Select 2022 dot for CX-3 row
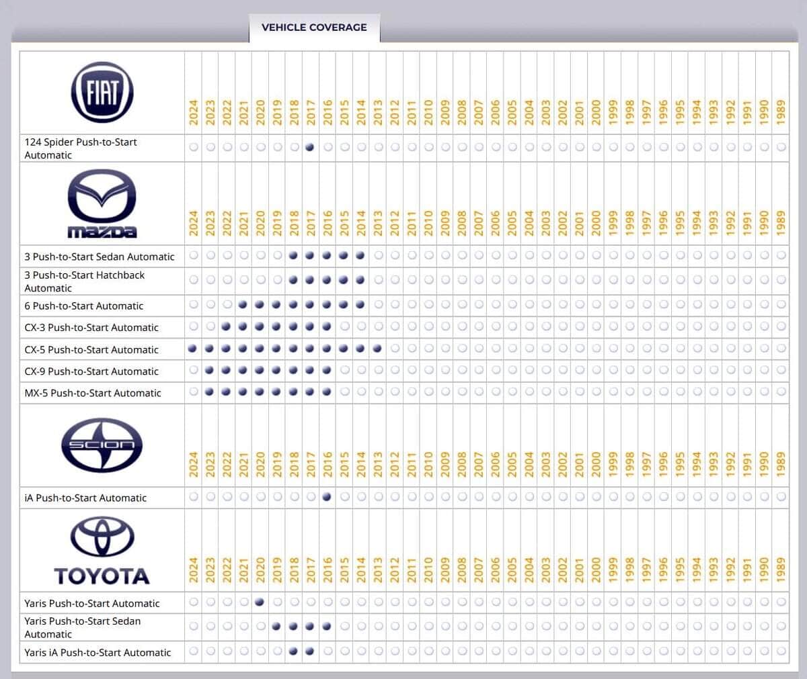Screen dimensions: 807x679 pos(227,326)
